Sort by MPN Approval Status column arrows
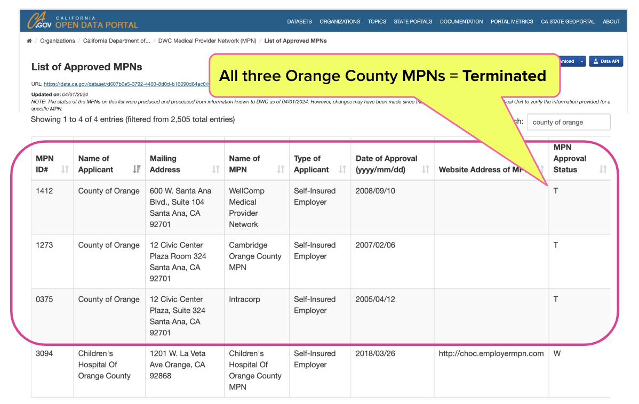This screenshot has width=639, height=404. 603,169
